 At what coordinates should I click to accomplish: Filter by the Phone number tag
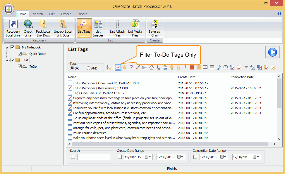158,67
